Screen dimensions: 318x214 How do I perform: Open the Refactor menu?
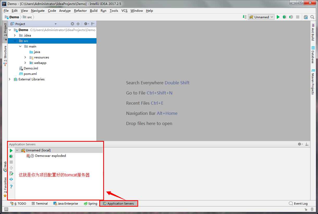[80, 10]
